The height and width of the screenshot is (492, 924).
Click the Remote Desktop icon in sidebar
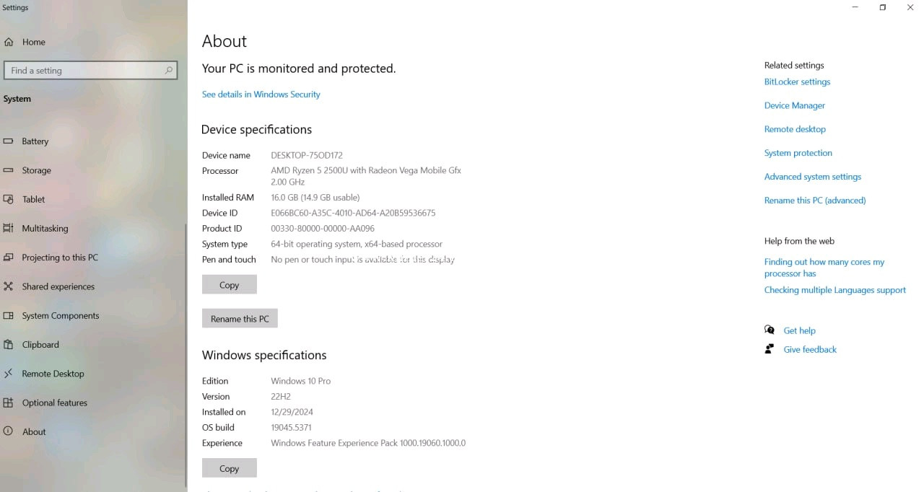[x=9, y=374]
